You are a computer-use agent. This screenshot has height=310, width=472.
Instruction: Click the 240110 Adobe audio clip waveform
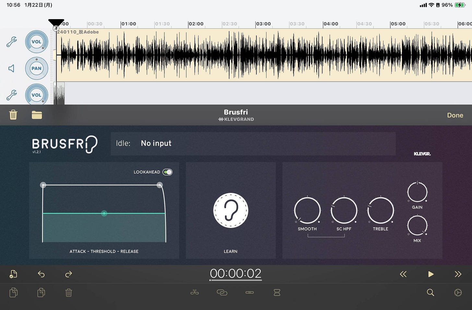coord(264,55)
